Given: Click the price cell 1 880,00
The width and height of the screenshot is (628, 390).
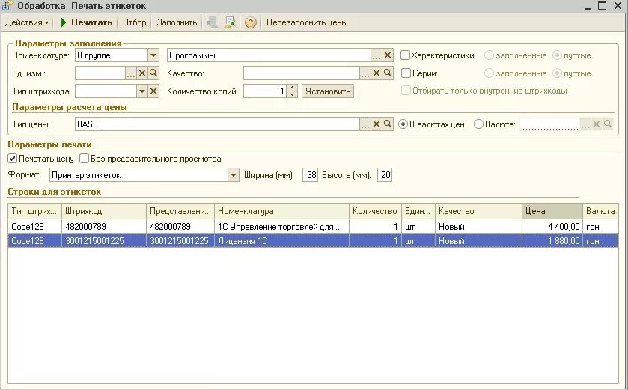Looking at the screenshot, I should pyautogui.click(x=552, y=241).
